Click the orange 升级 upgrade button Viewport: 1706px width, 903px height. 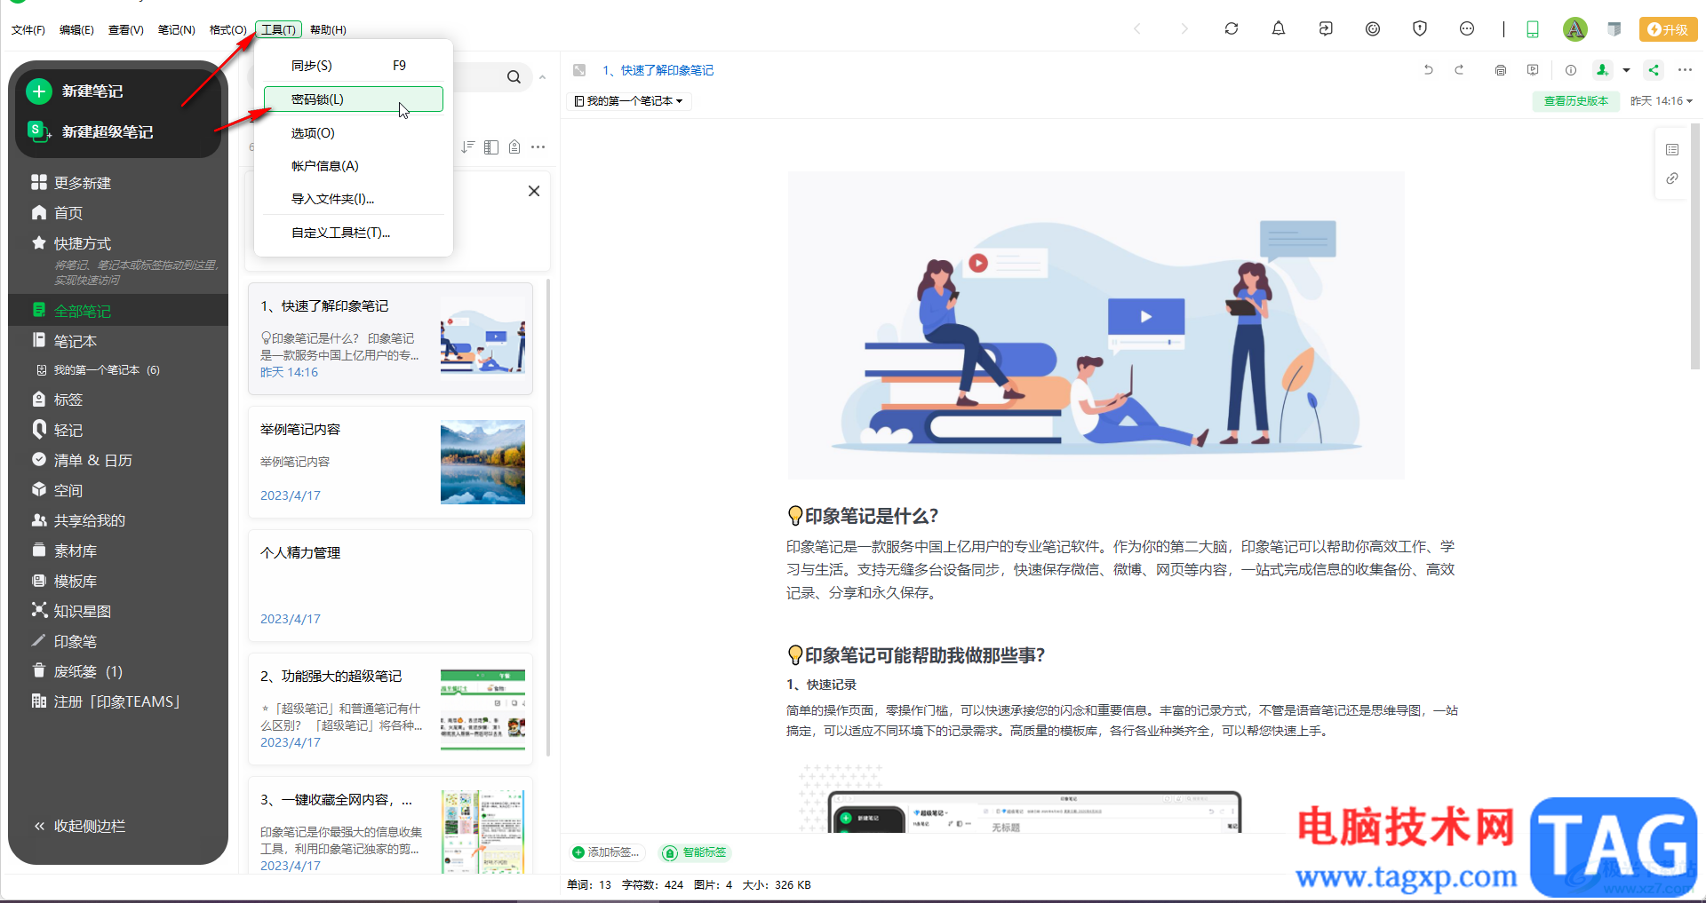pos(1668,29)
